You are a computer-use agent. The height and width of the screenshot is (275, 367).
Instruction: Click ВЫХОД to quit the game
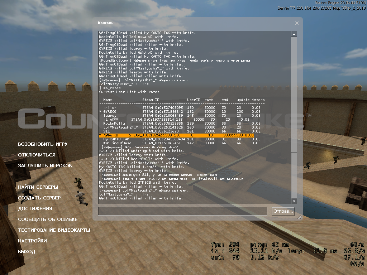point(27,252)
